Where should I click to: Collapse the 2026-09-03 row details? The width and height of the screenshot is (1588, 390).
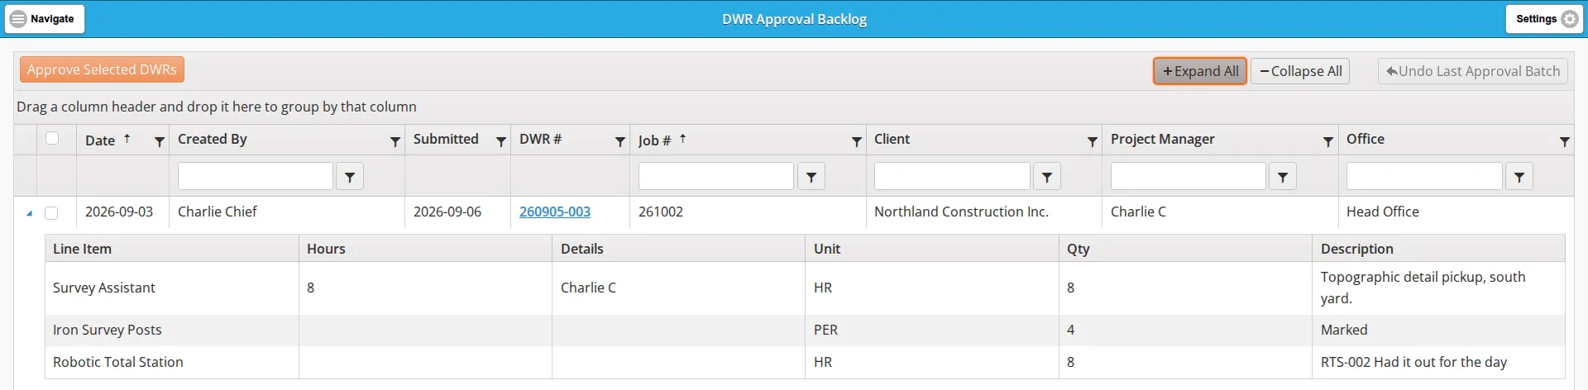[29, 213]
